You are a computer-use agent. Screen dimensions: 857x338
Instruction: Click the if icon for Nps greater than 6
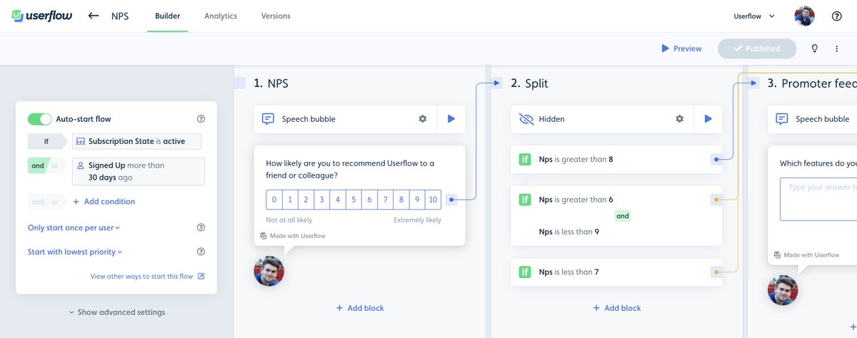(525, 200)
